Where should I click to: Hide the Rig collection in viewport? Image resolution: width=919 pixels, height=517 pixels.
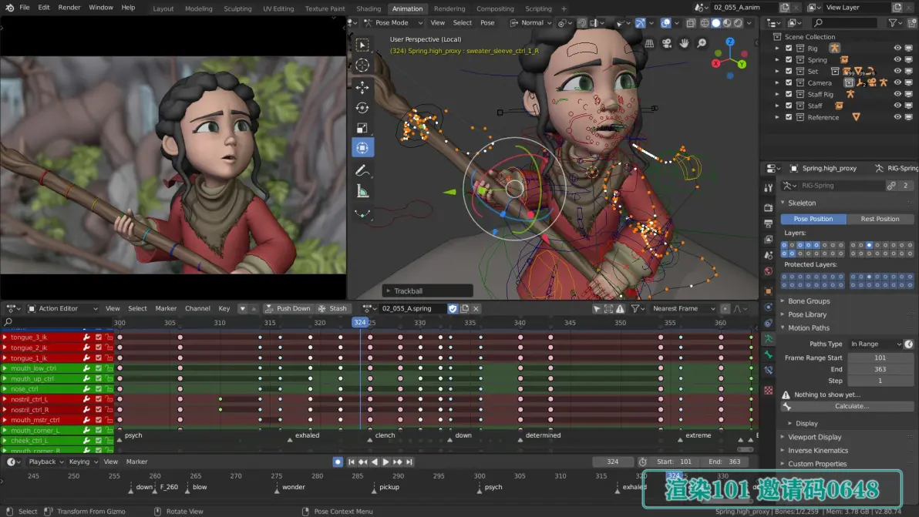(897, 48)
